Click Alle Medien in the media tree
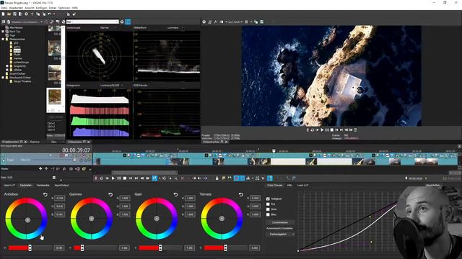This screenshot has height=259, width=462. (x=16, y=27)
